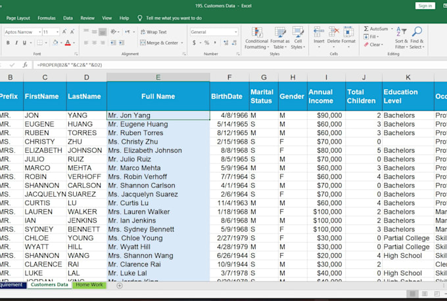This screenshot has width=447, height=301.
Task: Set vertical Bottom Align
Action: 103,32
